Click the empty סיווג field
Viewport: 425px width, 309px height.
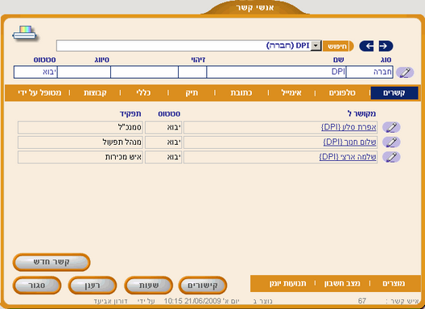pyautogui.click(x=84, y=72)
